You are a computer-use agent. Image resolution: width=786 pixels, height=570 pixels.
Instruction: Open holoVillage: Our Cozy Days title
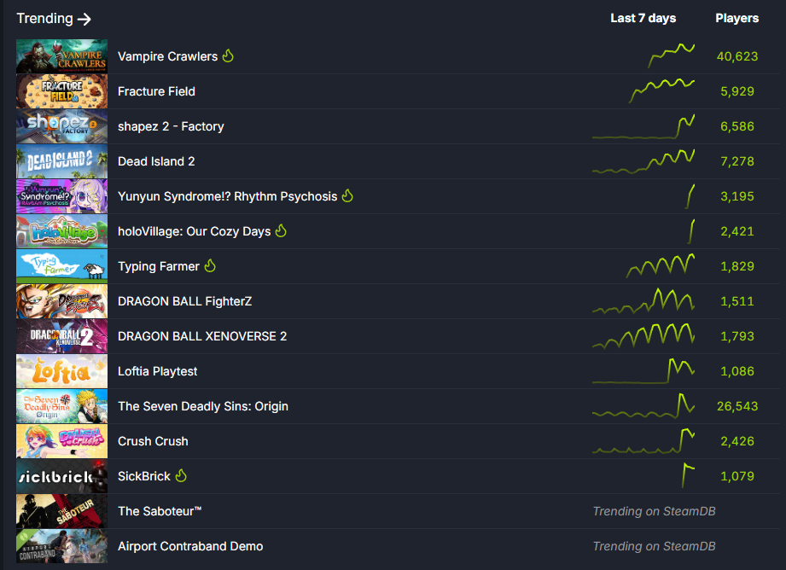tap(195, 231)
